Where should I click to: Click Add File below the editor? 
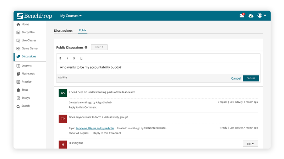(62, 78)
